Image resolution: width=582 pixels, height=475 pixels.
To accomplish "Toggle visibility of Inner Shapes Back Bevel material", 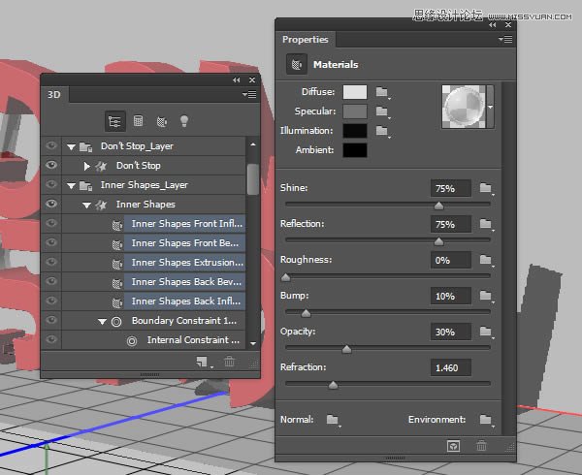I will 50,281.
